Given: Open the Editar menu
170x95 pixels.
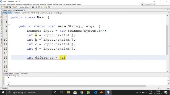Looking at the screenshot, I should pyautogui.click(x=8, y=4).
